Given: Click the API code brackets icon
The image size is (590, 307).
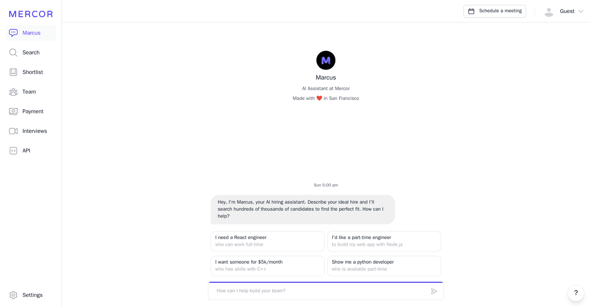Looking at the screenshot, I should click(13, 151).
